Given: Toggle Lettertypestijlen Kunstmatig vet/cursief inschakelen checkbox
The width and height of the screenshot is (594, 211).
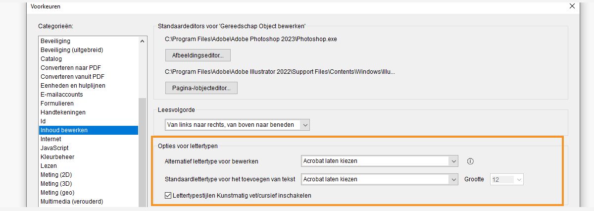Looking at the screenshot, I should point(169,196).
